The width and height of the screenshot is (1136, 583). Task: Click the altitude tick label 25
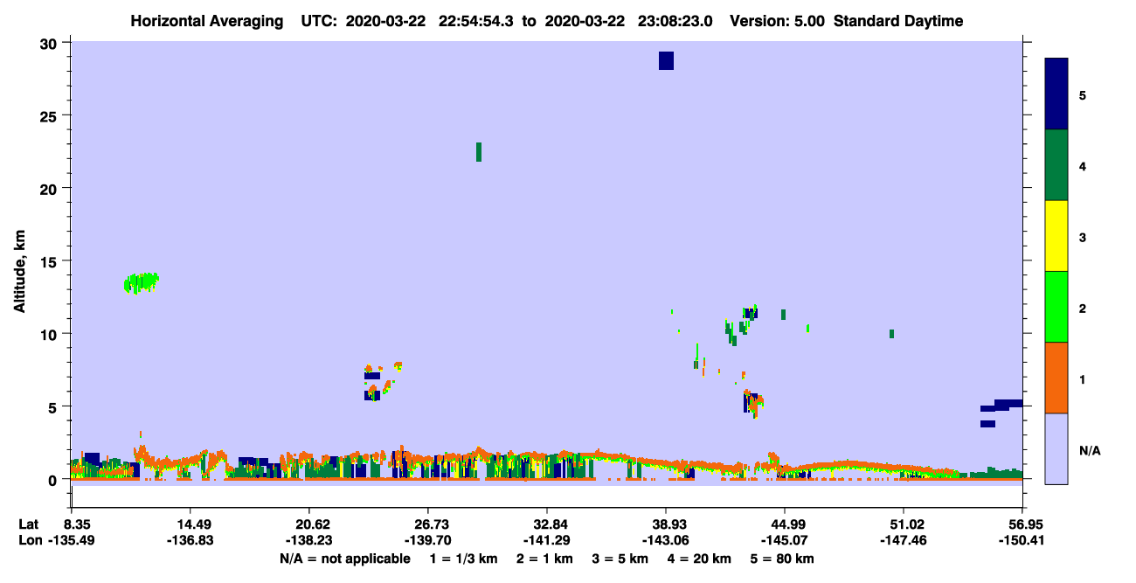(x=51, y=115)
